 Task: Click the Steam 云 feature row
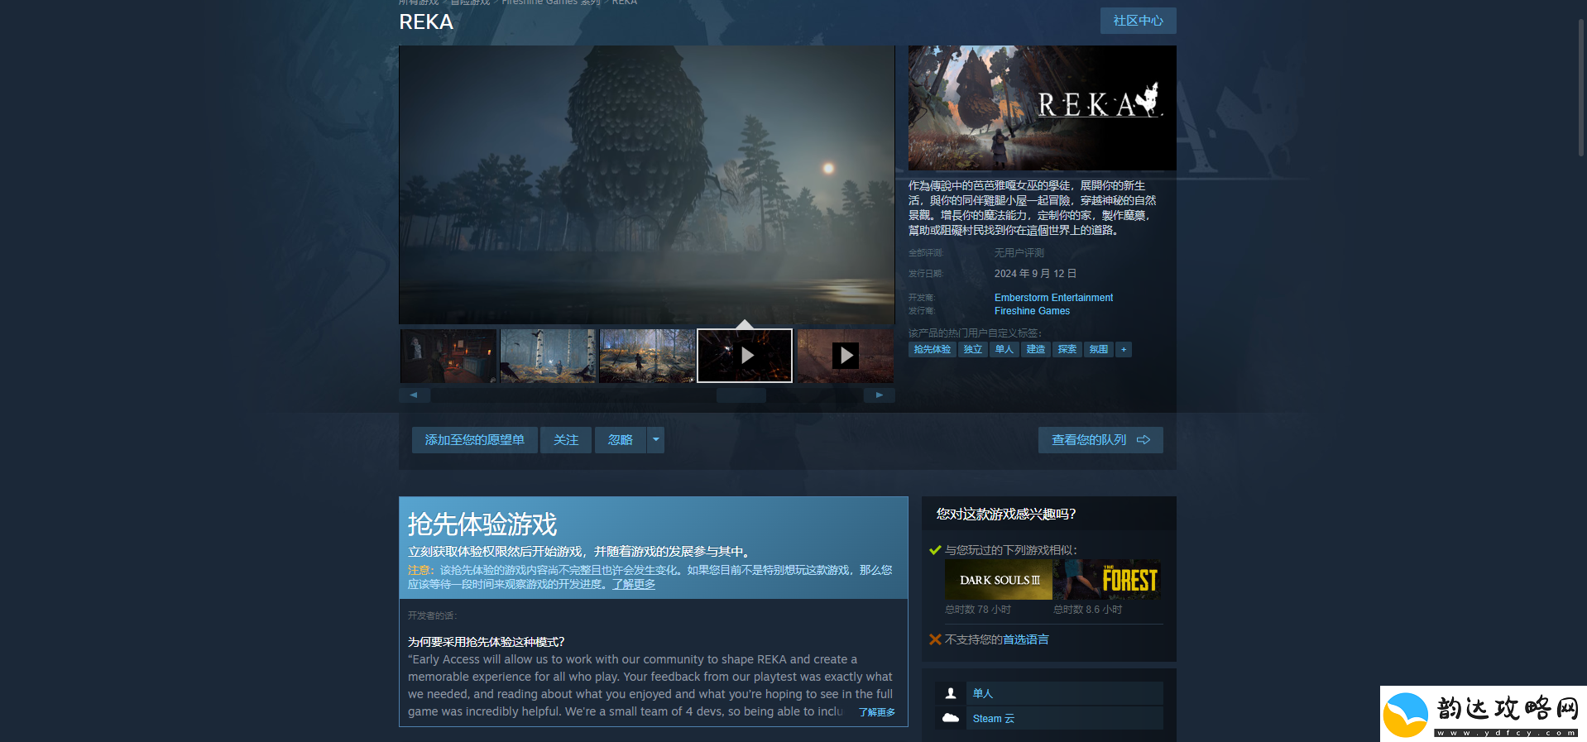(1049, 718)
